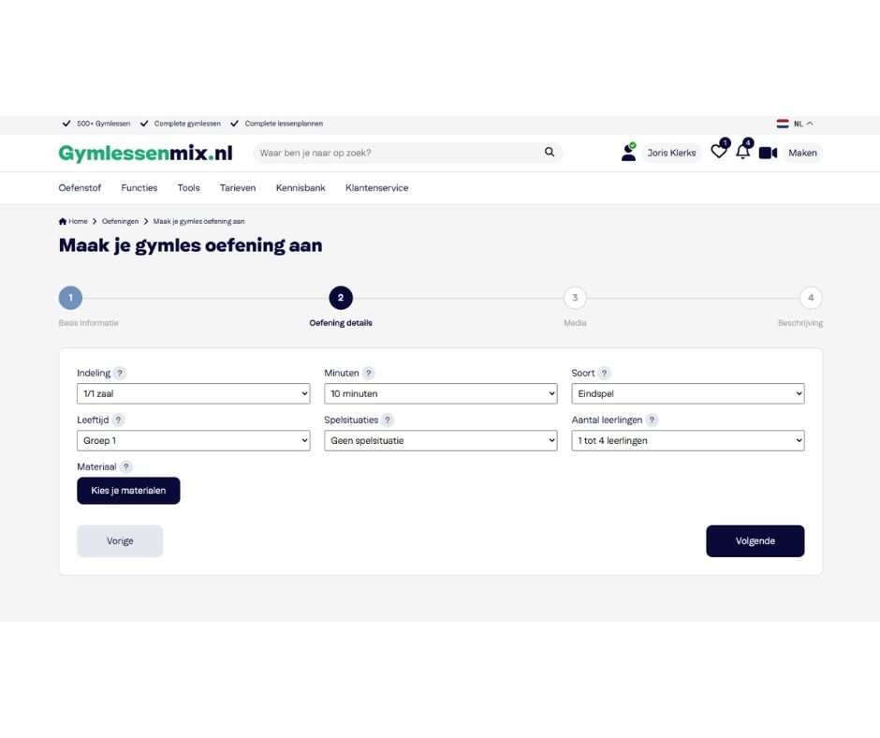Expand the Minuten dropdown

[x=441, y=393]
